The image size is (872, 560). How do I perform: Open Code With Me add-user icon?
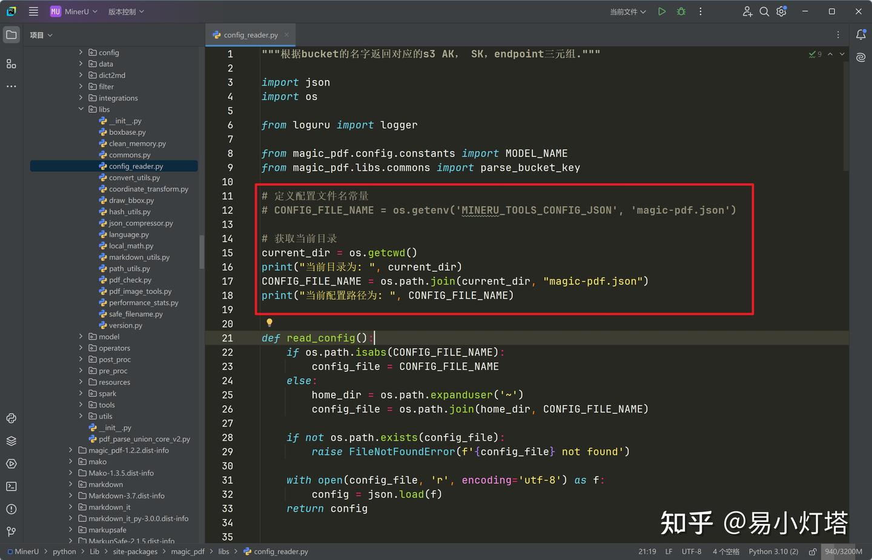[x=747, y=12]
